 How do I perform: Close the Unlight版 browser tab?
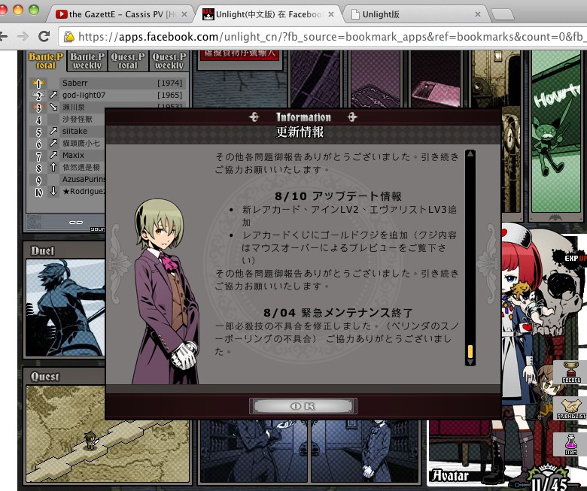point(478,14)
